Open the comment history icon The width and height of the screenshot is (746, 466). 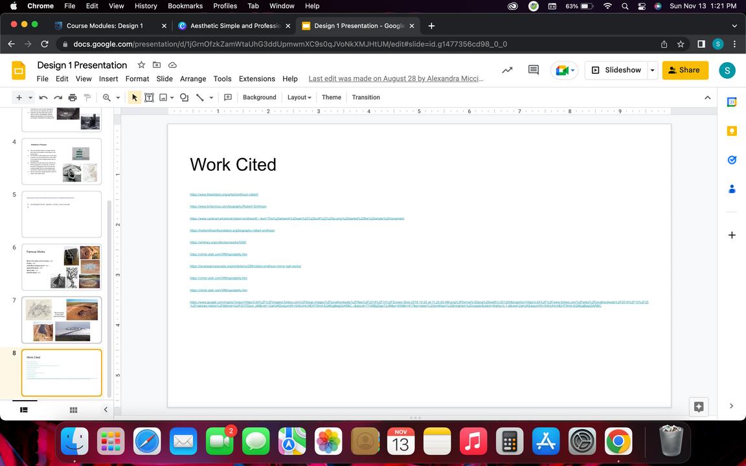click(x=534, y=70)
